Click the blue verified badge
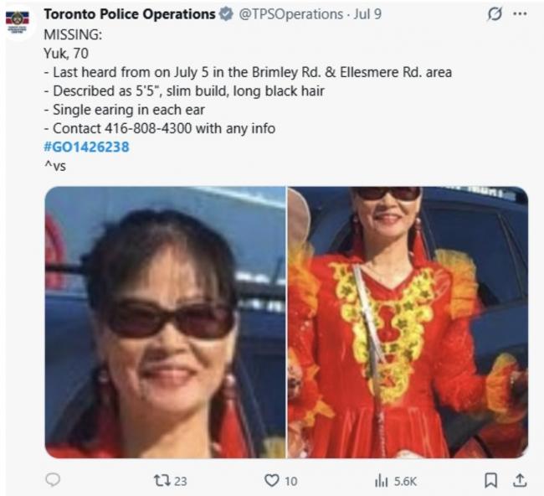Image resolution: width=544 pixels, height=496 pixels. point(227,14)
